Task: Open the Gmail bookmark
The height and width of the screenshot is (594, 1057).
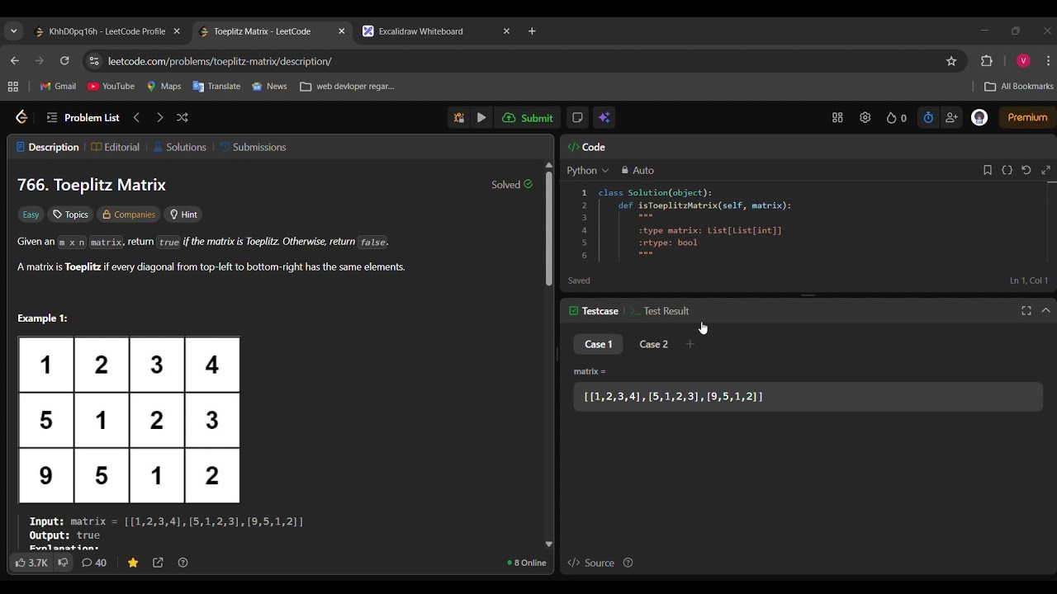Action: pos(58,87)
